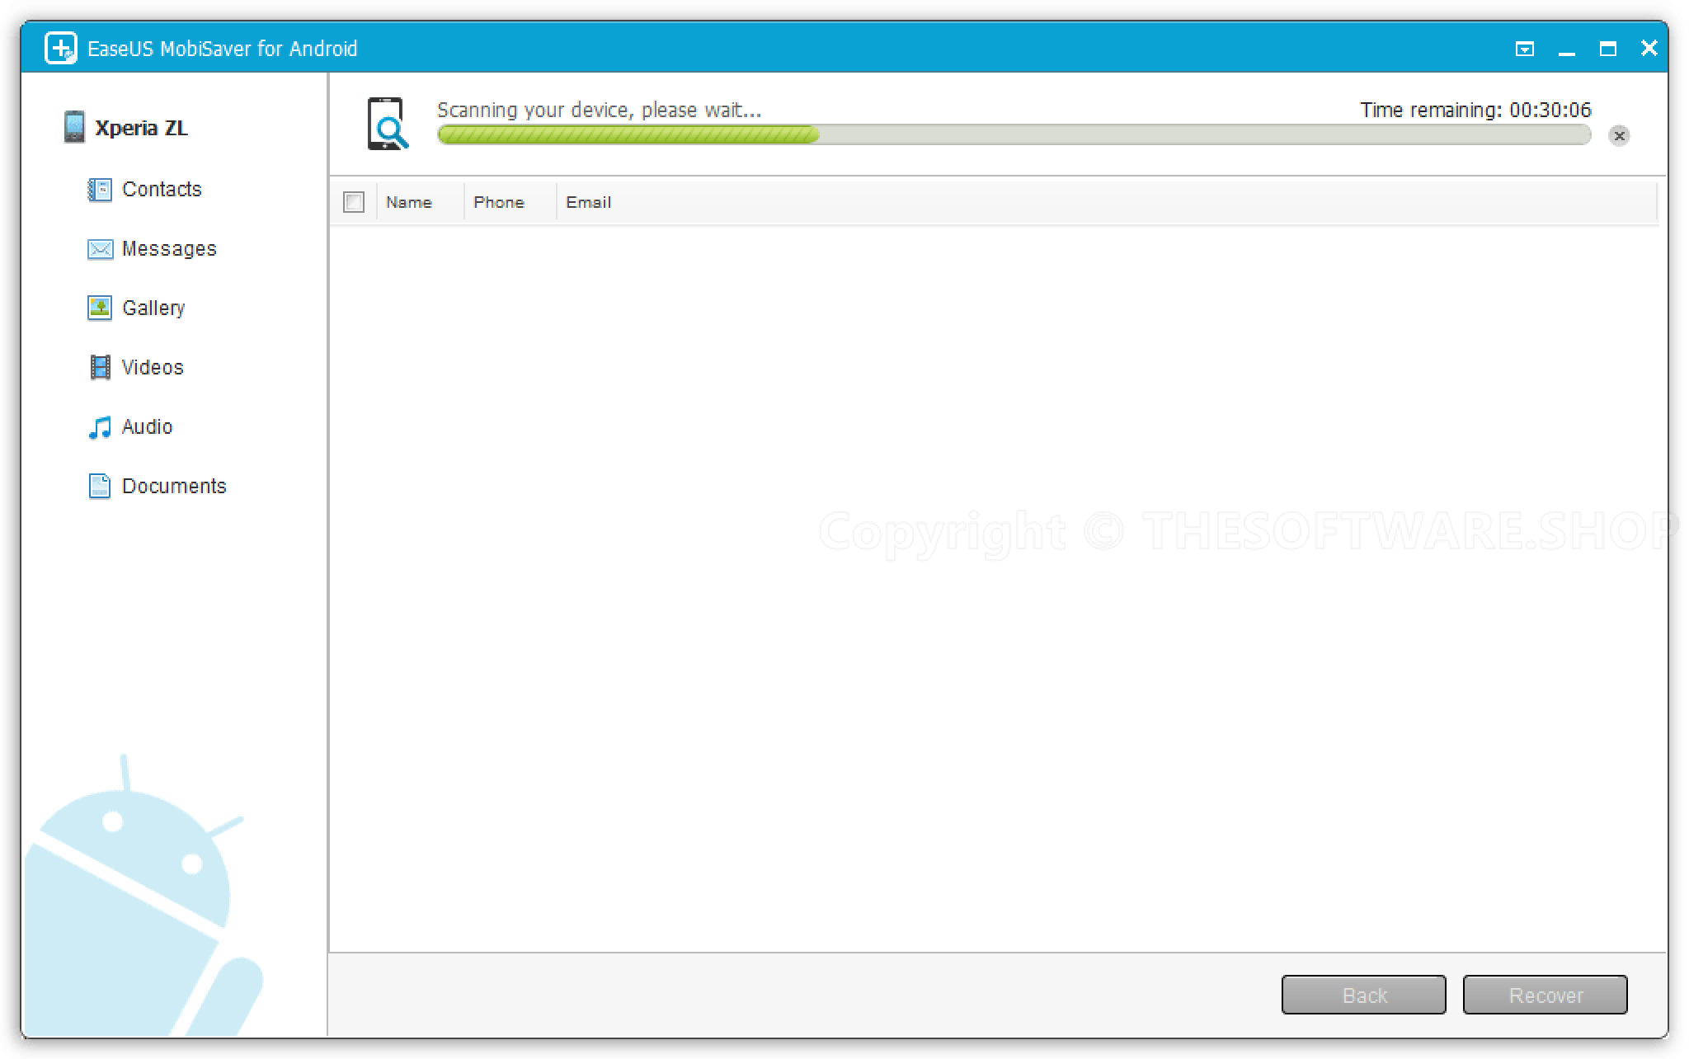
Task: Click the Documents page icon
Action: coord(100,487)
